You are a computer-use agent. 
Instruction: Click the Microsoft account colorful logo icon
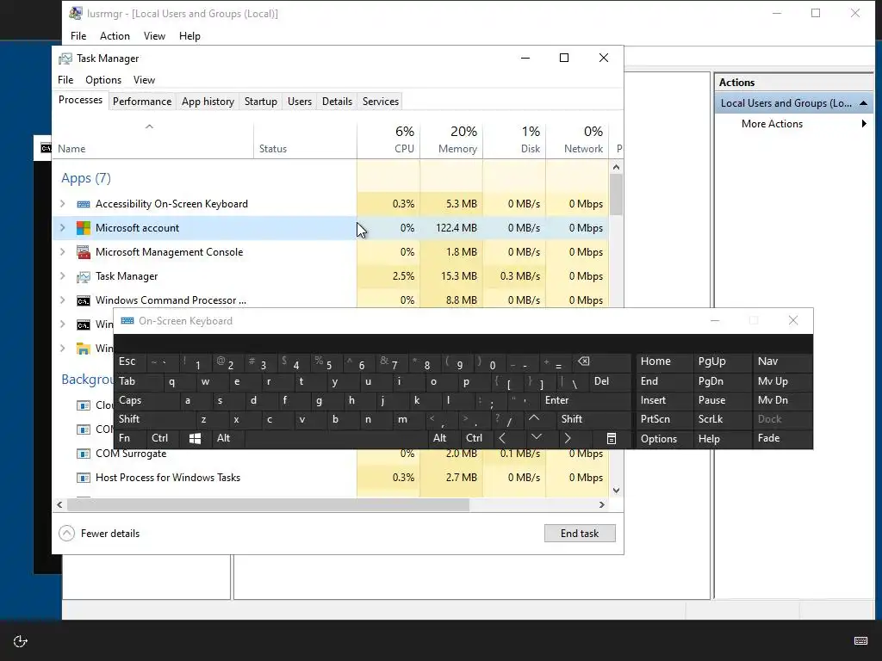pos(84,228)
